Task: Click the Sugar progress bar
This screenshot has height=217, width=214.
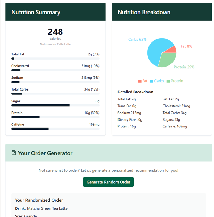Action: [55, 106]
